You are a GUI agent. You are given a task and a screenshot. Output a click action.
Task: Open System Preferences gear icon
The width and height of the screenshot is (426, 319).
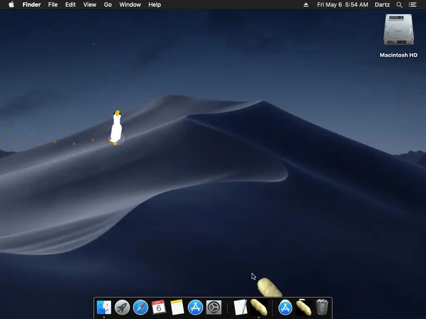tap(214, 307)
